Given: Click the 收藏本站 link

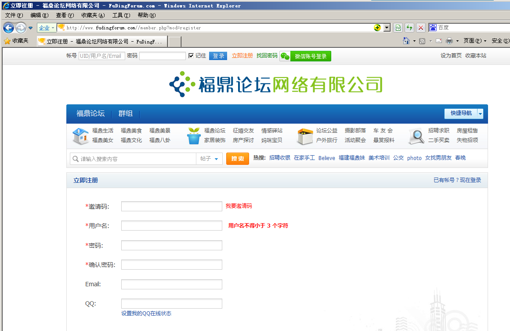Looking at the screenshot, I should click(x=476, y=56).
